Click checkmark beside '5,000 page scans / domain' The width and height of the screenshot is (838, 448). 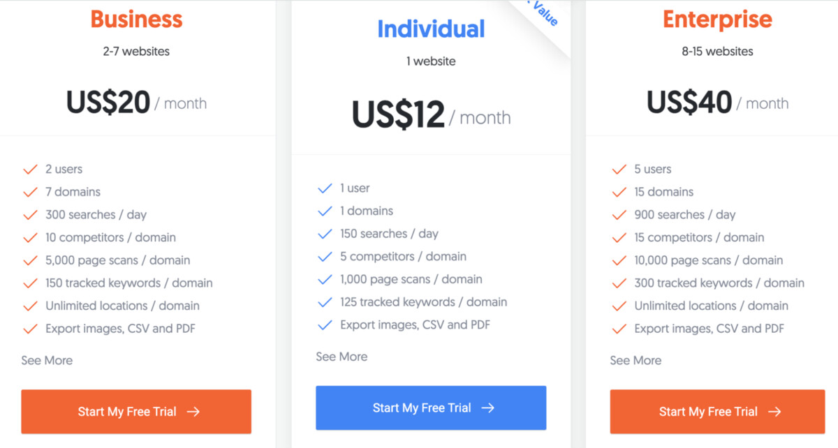30,260
